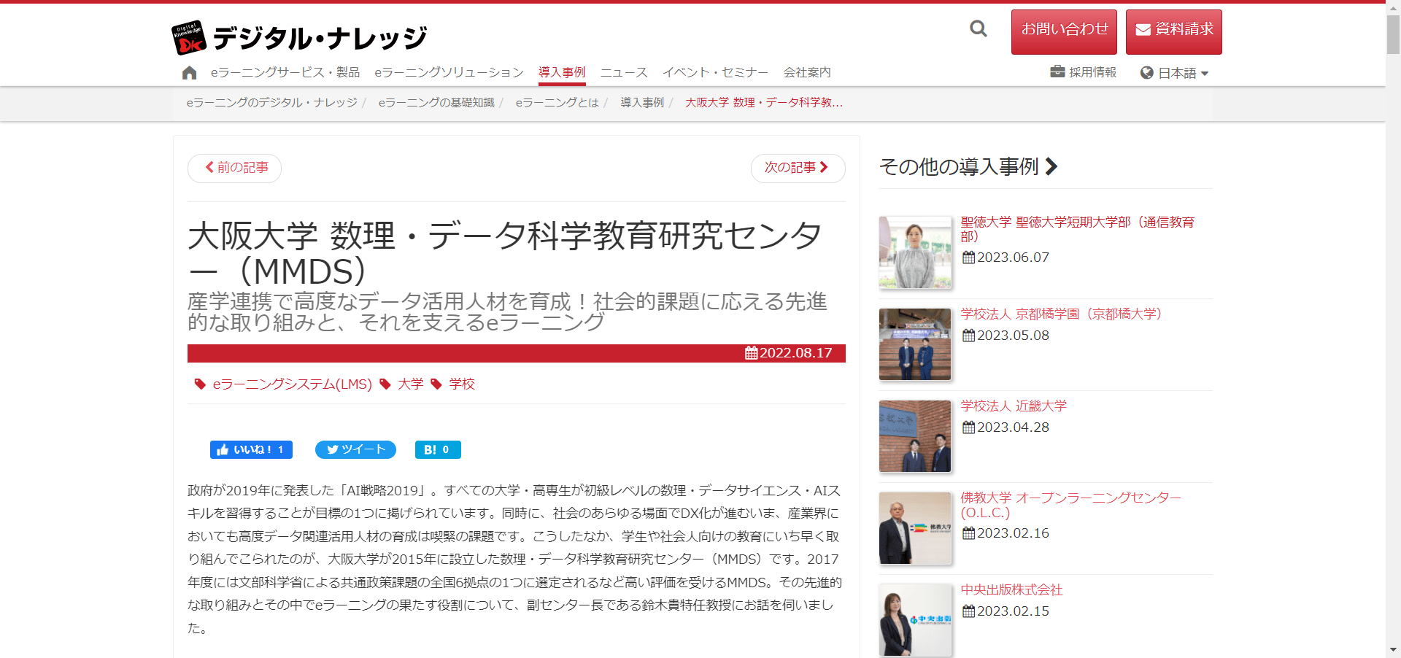The height and width of the screenshot is (658, 1401).
Task: Click the Facebook いいね! like button
Action: (251, 449)
